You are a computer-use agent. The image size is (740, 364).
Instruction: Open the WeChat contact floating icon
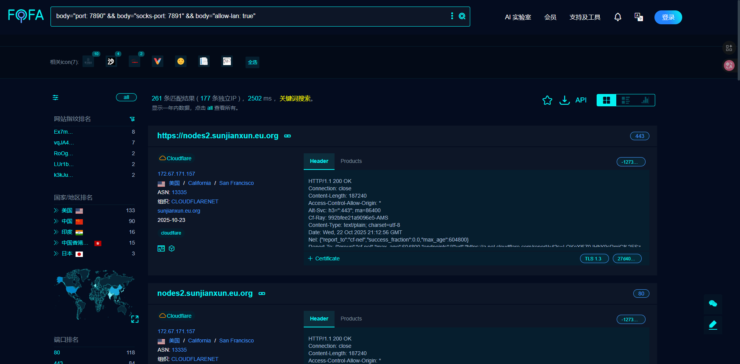[x=713, y=304]
